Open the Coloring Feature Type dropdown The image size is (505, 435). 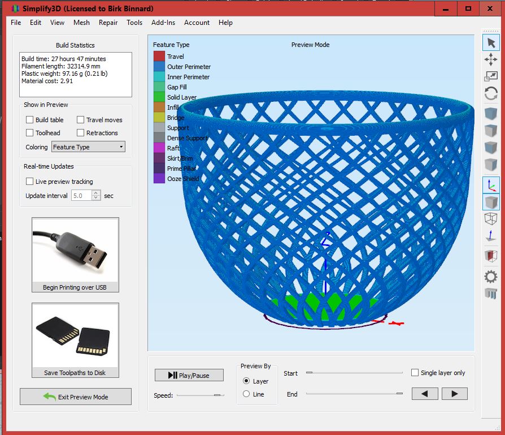pyautogui.click(x=88, y=147)
